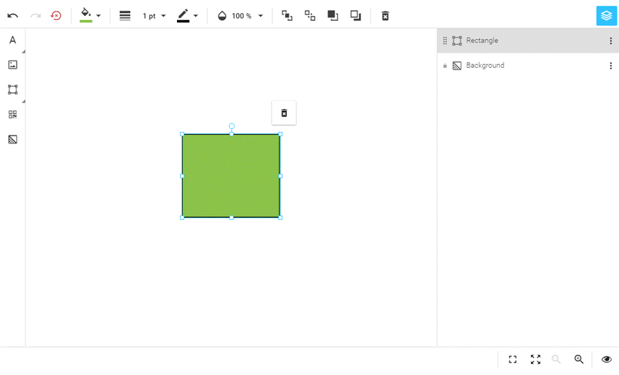The height and width of the screenshot is (375, 619).
Task: Click the greyed-out redo arrow
Action: click(x=35, y=16)
